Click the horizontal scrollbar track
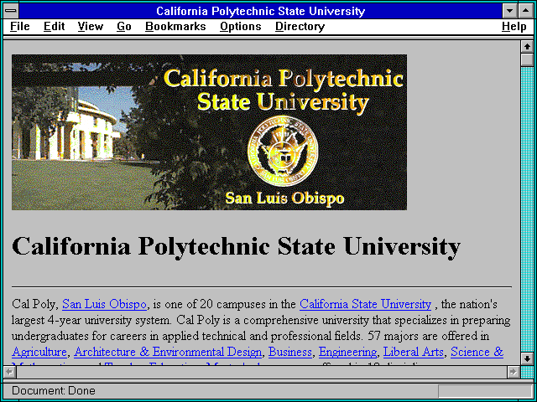 pos(261,372)
